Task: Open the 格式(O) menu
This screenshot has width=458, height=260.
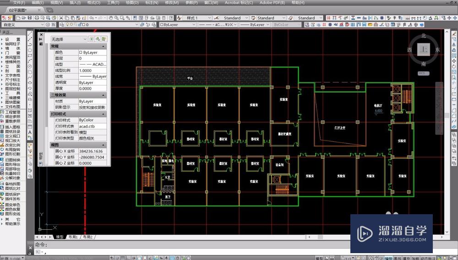Action: pos(94,3)
